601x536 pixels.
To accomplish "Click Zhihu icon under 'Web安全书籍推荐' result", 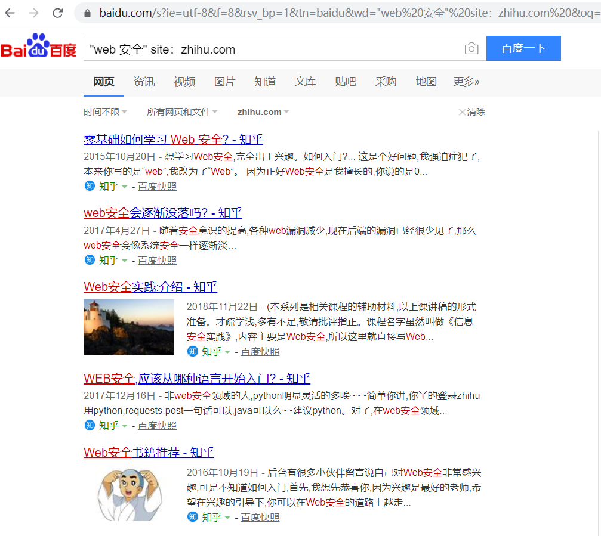I will click(x=192, y=517).
